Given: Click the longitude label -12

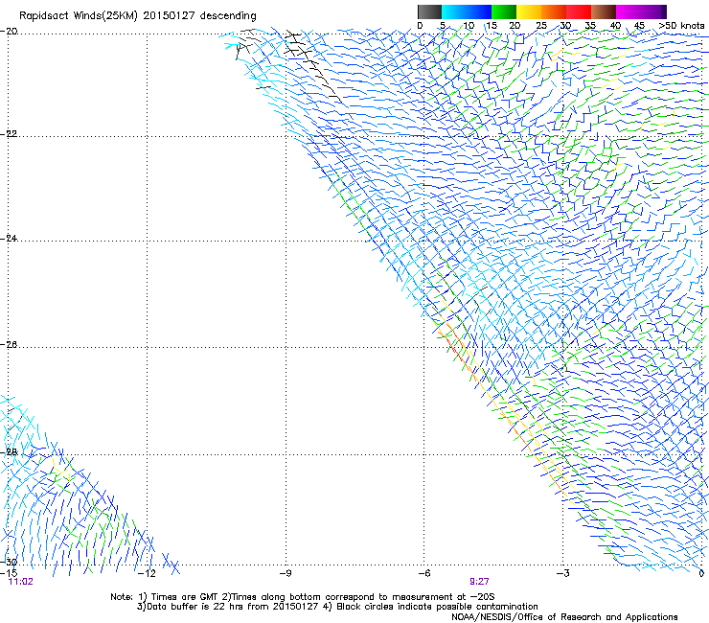Looking at the screenshot, I should [x=147, y=573].
